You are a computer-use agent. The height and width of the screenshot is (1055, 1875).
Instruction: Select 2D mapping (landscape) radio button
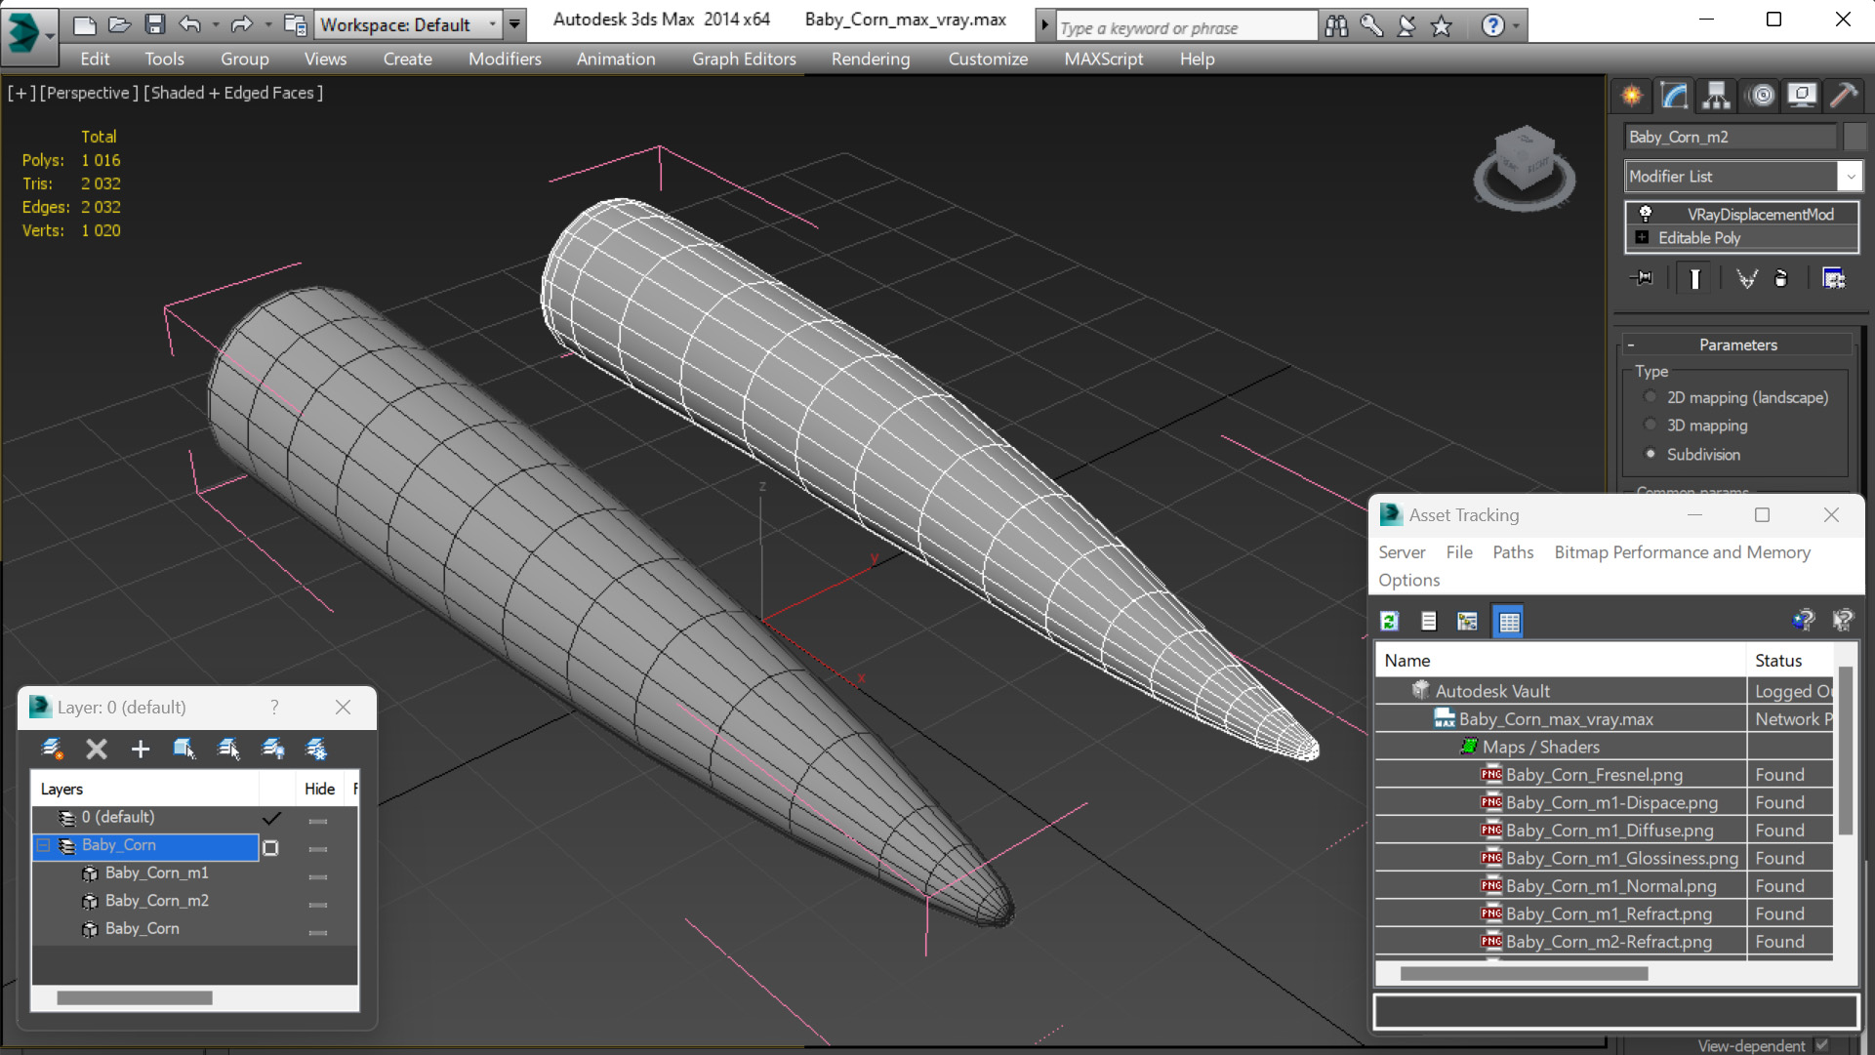coord(1651,397)
